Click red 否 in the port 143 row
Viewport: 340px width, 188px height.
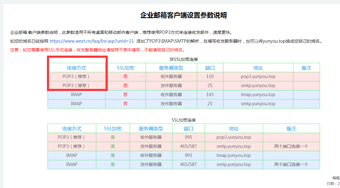tap(126, 95)
